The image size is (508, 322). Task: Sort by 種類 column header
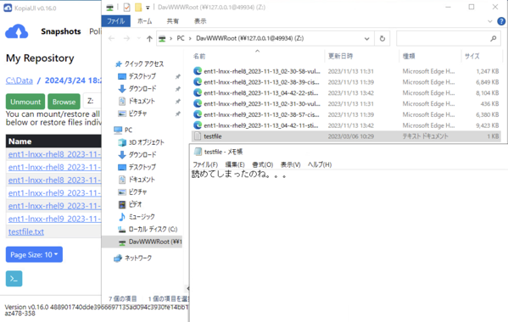409,56
